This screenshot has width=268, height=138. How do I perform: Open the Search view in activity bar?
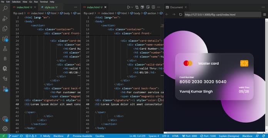(5, 8)
